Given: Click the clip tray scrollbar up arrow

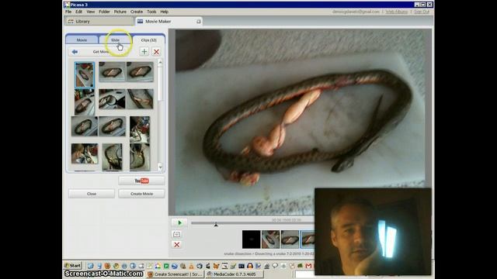Looking at the screenshot, I should (x=160, y=62).
